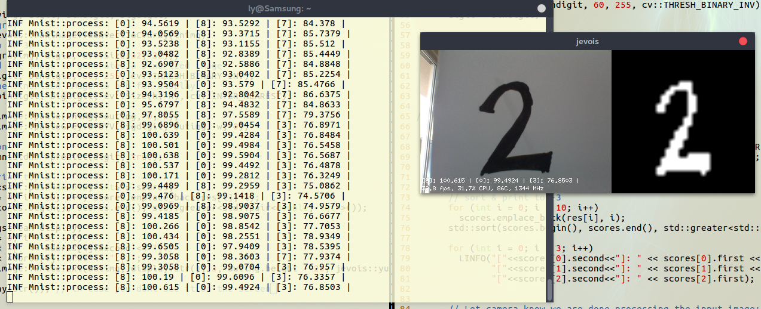Click the overlay scores line '[8]: 100.615' in jevois
The image size is (761, 309).
click(500, 180)
